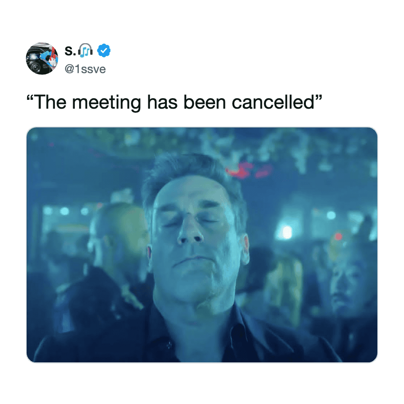404x404 pixels.
Task: Click the word "cancelled" in the tweet
Action: 273,102
